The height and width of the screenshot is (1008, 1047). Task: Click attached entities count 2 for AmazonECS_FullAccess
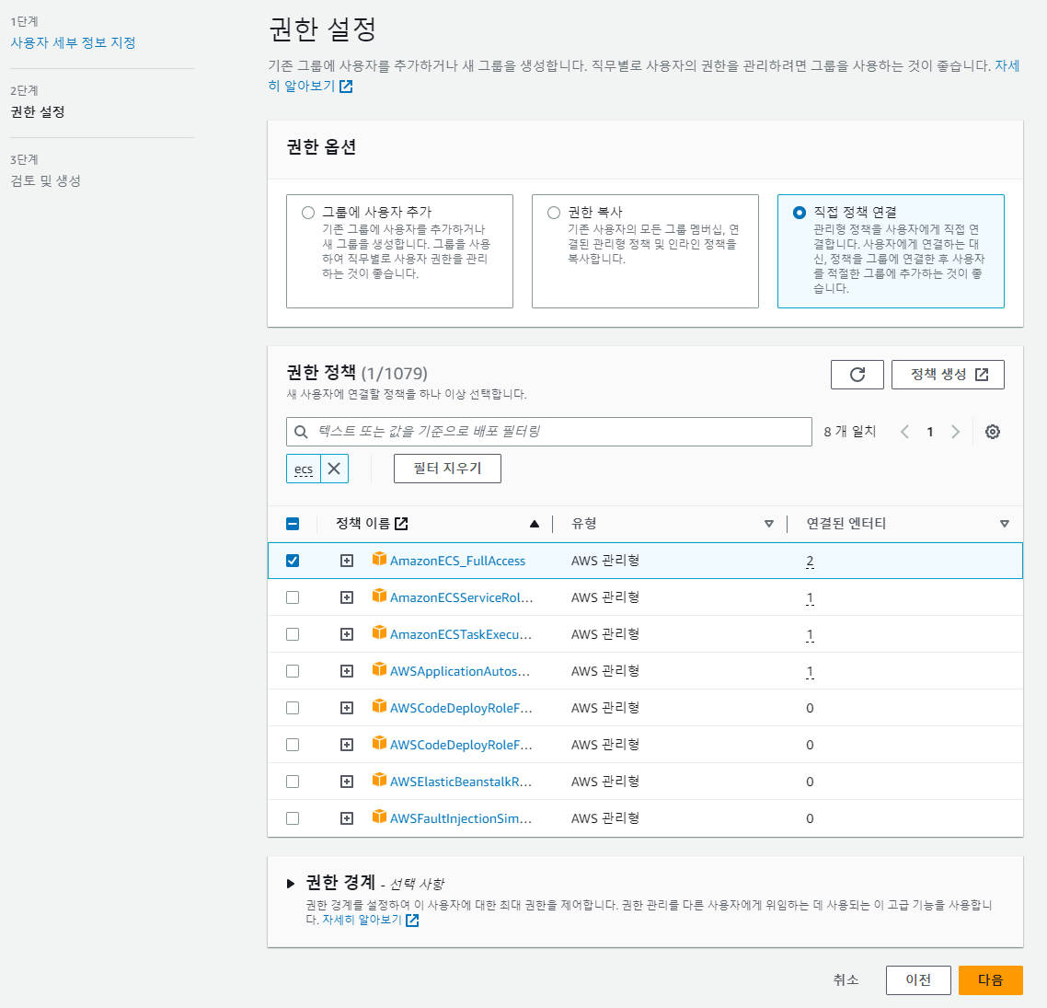coord(810,562)
